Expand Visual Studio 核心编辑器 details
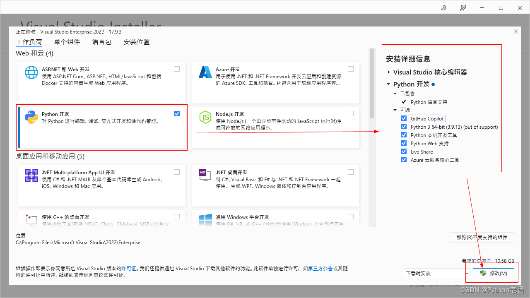Image resolution: width=530 pixels, height=298 pixels. tap(388, 72)
